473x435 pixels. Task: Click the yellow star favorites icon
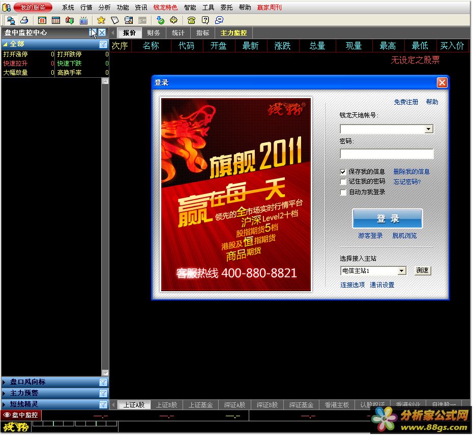click(x=101, y=20)
